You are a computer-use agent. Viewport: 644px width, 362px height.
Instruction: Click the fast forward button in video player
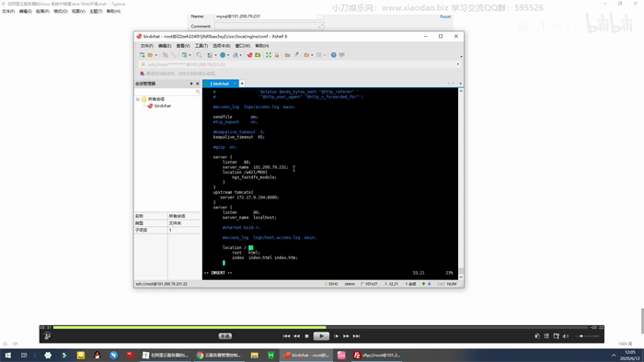346,336
